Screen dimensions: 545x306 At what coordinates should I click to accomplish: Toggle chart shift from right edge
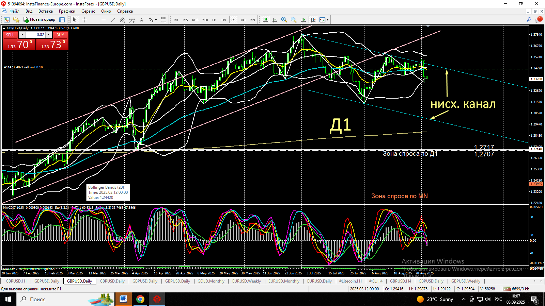tap(313, 20)
